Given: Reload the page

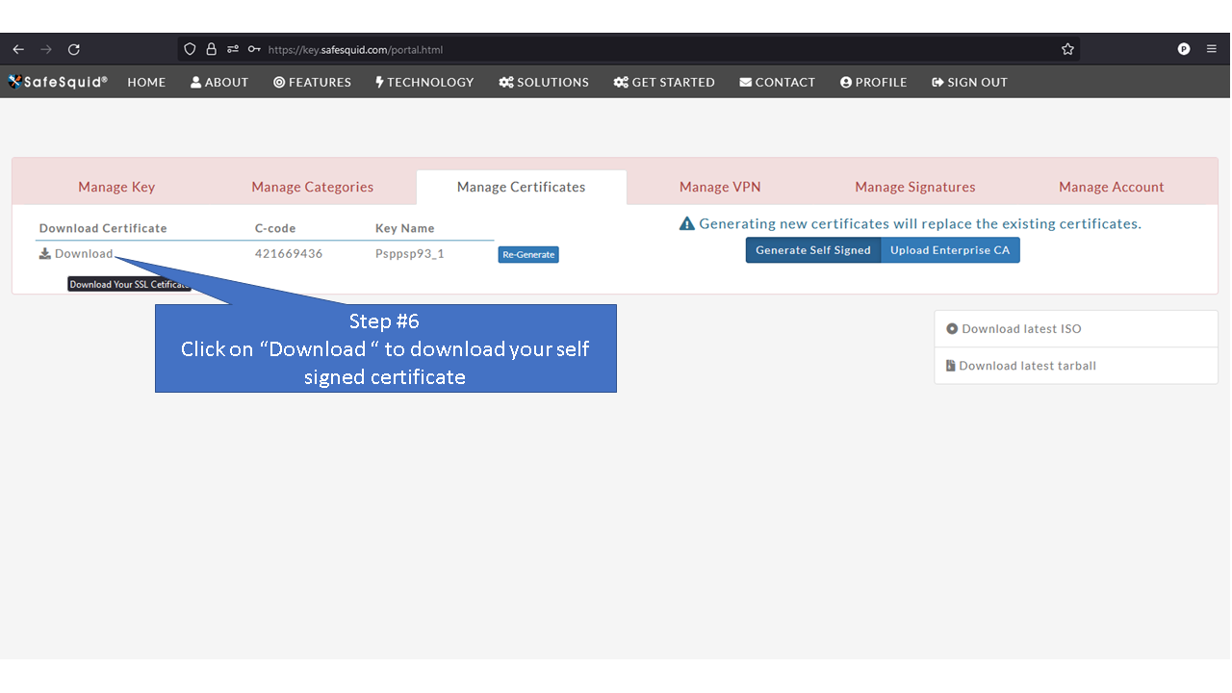Looking at the screenshot, I should (x=73, y=48).
